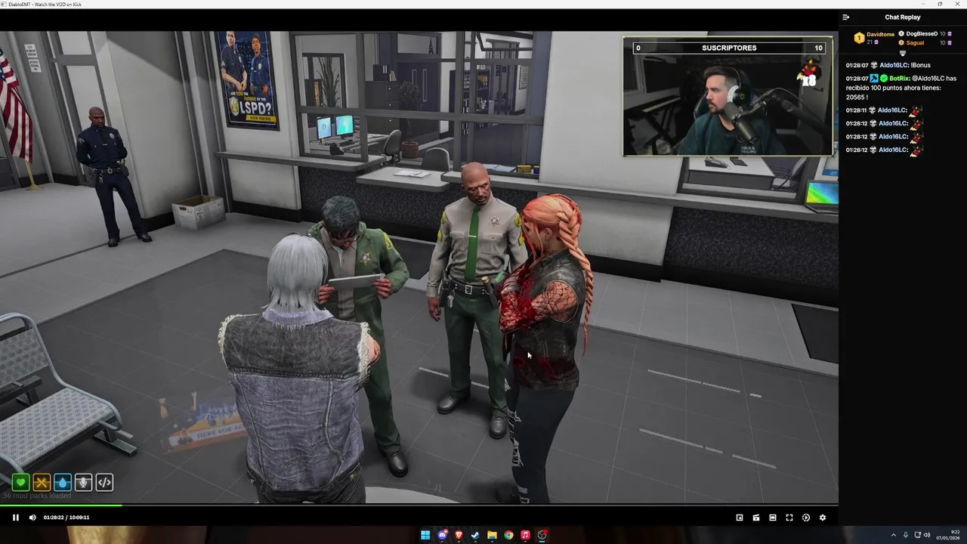967x544 pixels.
Task: Open the playback speed control
Action: coord(806,518)
